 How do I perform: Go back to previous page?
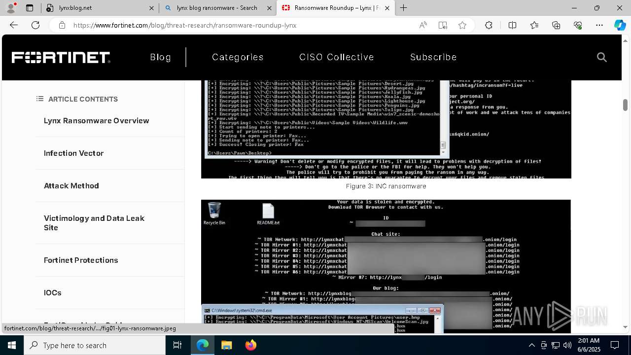click(x=14, y=25)
